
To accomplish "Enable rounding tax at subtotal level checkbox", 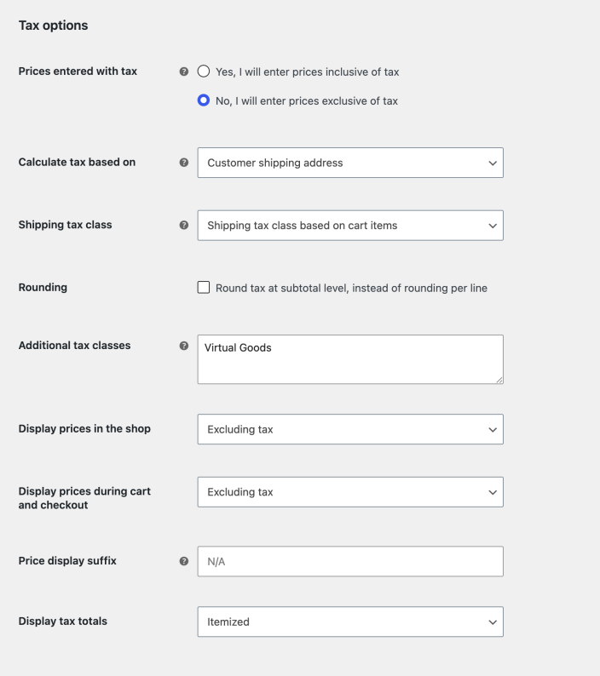I will click(x=204, y=287).
